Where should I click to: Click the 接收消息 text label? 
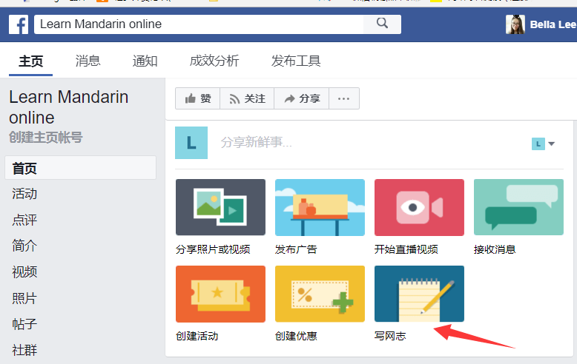495,249
